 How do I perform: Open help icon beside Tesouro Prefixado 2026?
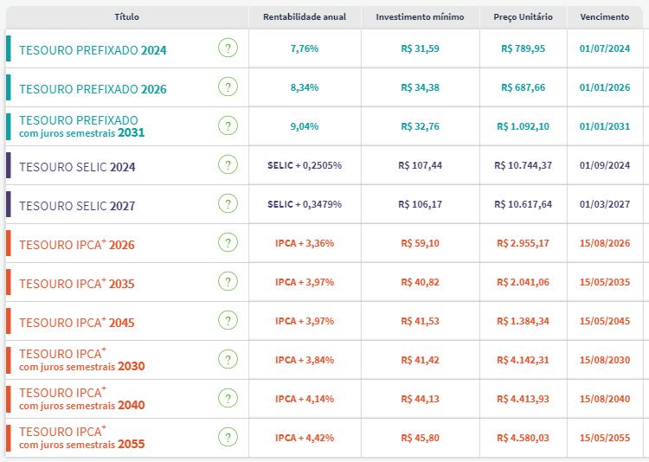click(x=228, y=87)
